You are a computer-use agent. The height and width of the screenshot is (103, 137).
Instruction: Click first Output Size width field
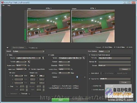(x=33, y=76)
